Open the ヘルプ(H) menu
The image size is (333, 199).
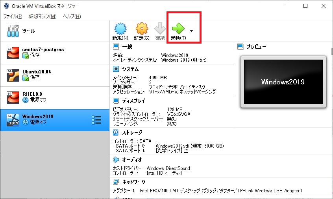(x=72, y=16)
